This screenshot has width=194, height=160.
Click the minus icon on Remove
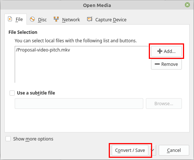[x=157, y=64]
